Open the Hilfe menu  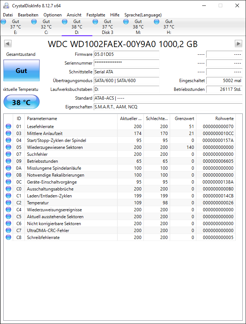[115, 15]
